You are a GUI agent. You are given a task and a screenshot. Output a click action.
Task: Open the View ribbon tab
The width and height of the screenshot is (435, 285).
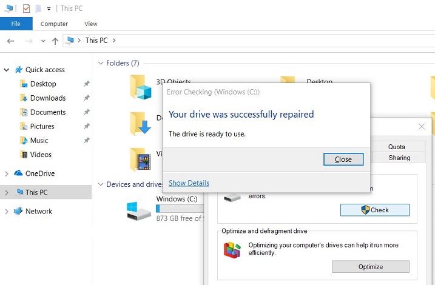pyautogui.click(x=91, y=24)
